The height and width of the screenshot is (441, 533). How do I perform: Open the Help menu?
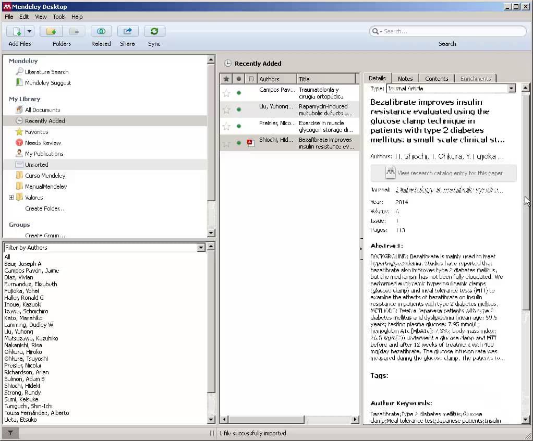(77, 17)
